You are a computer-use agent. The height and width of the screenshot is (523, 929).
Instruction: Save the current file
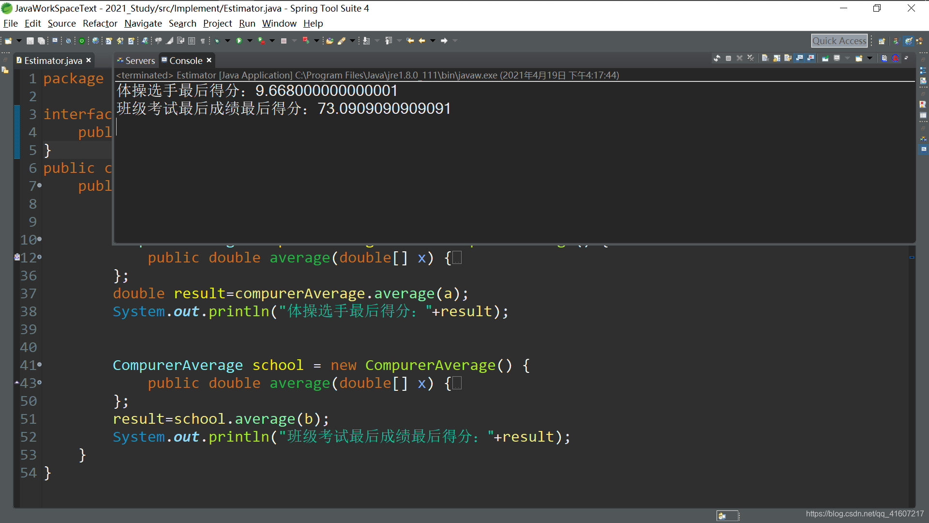(x=30, y=41)
